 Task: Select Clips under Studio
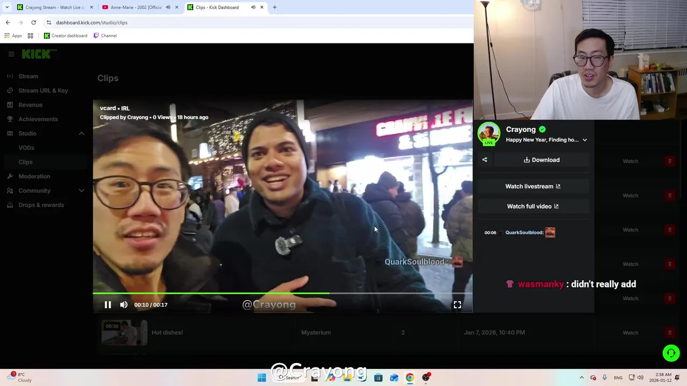tap(25, 162)
